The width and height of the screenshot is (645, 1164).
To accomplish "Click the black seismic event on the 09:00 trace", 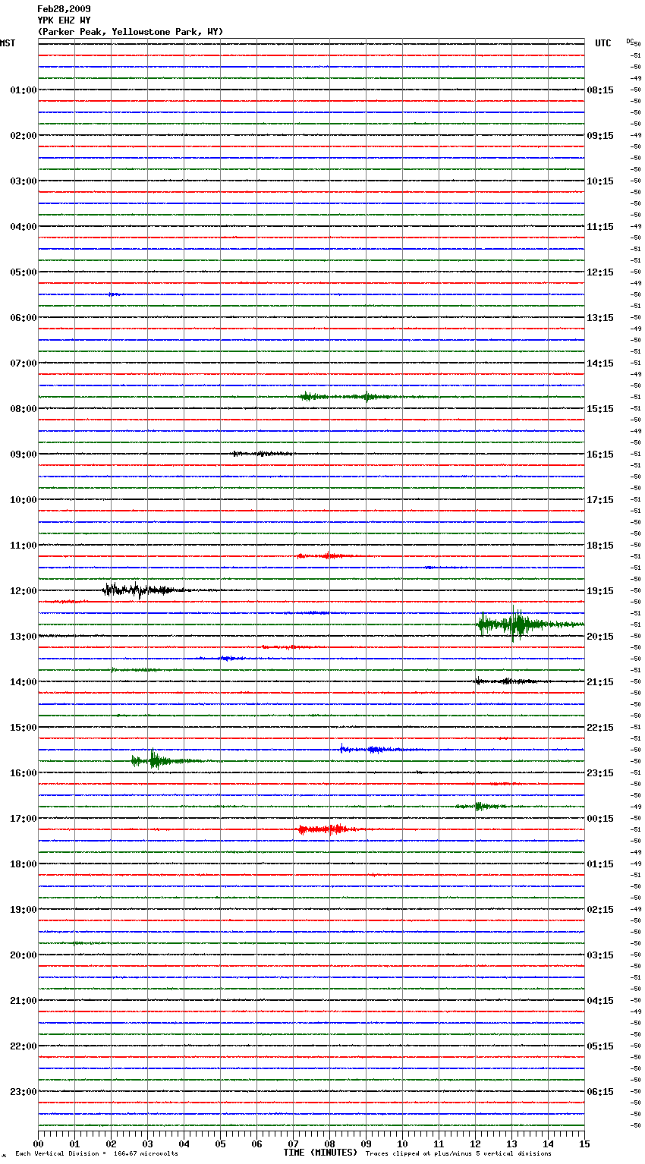I will [262, 454].
